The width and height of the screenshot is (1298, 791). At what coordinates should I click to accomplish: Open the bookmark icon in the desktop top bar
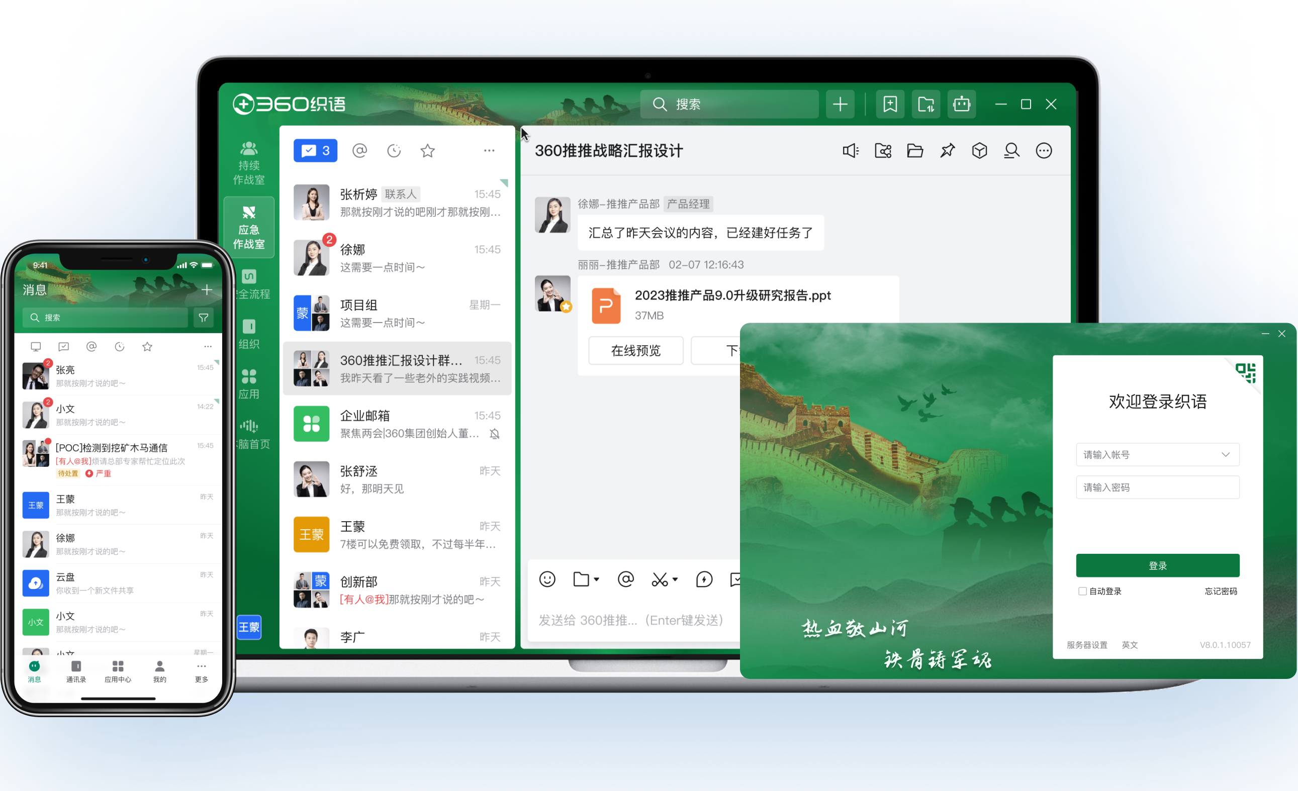(x=890, y=104)
